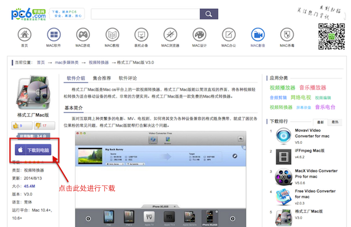The image size is (351, 227).
Task: Open the 音乐电台 category link
Action: pyautogui.click(x=325, y=107)
